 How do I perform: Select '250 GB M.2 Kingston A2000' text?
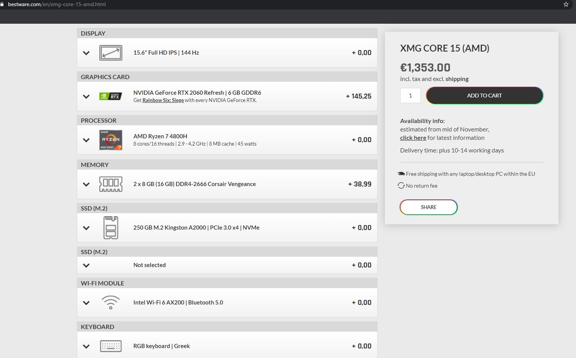(x=170, y=228)
